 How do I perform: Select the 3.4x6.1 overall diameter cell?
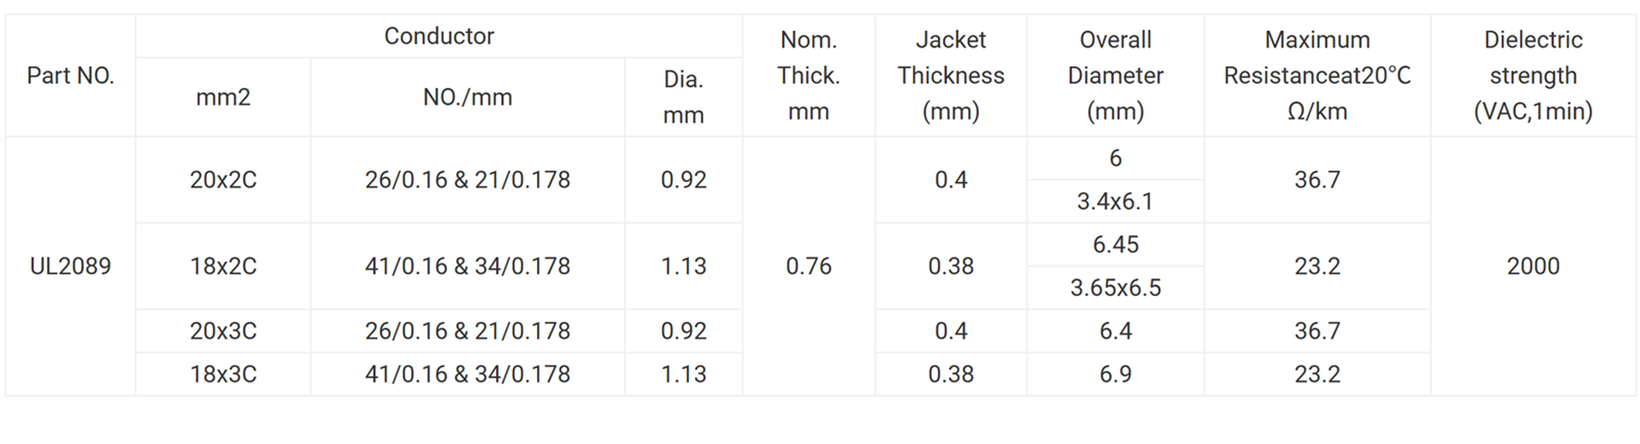point(1115,202)
